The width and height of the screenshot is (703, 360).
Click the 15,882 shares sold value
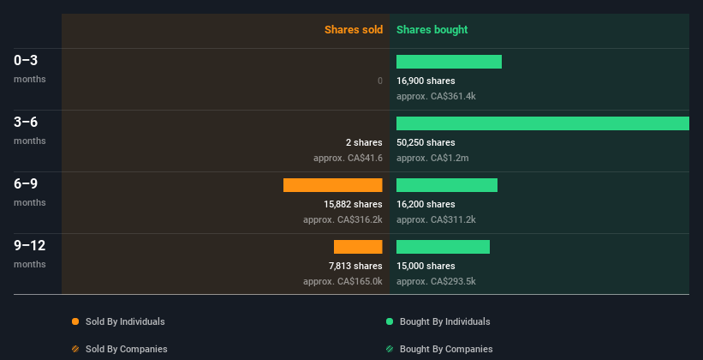353,204
